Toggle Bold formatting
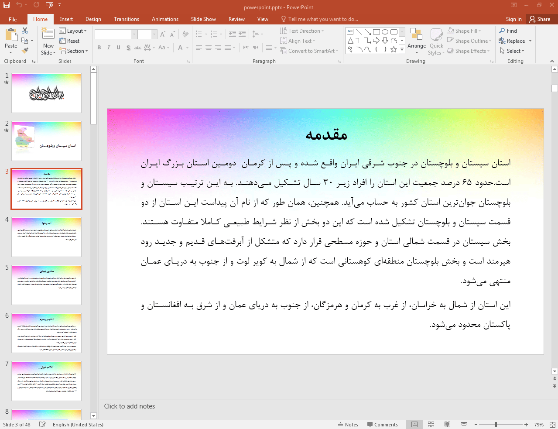Image resolution: width=558 pixels, height=429 pixels. click(x=99, y=48)
